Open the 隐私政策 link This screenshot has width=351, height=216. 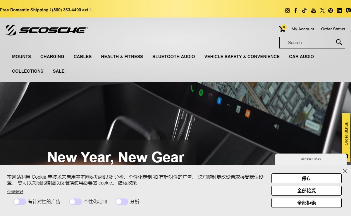click(x=127, y=183)
